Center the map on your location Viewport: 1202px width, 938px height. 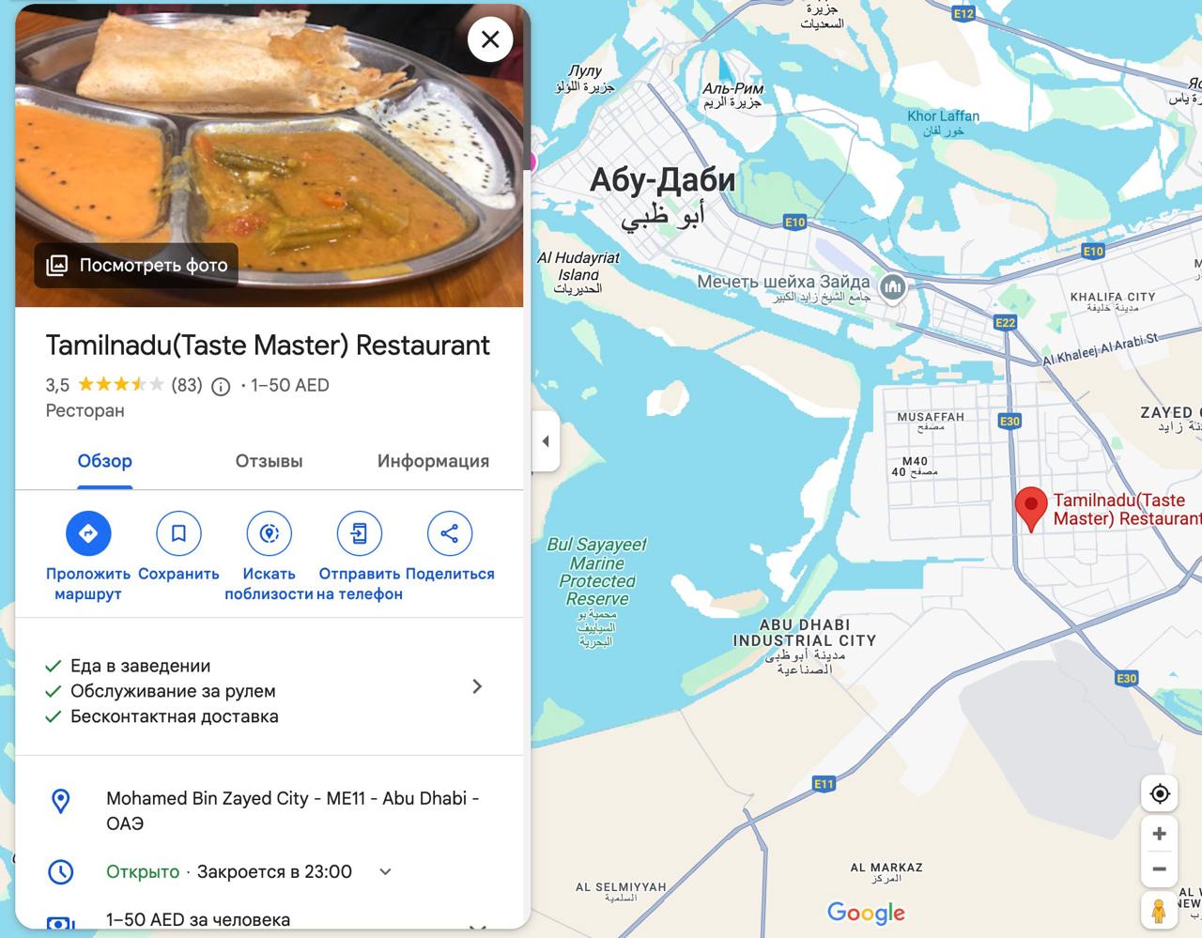click(1160, 794)
